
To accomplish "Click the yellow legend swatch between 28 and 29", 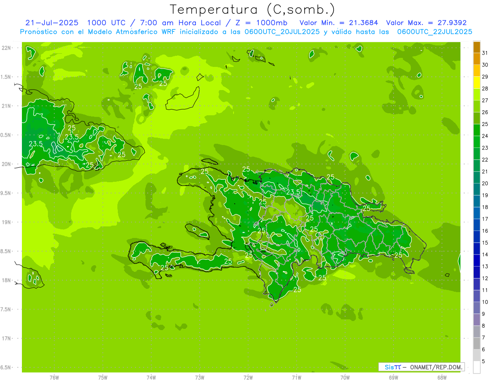I will 477,83.
